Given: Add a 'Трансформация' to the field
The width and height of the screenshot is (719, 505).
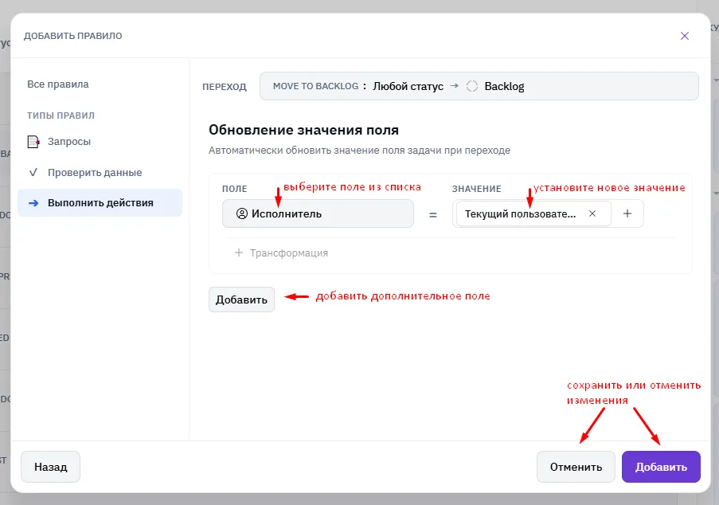Looking at the screenshot, I should pos(281,252).
